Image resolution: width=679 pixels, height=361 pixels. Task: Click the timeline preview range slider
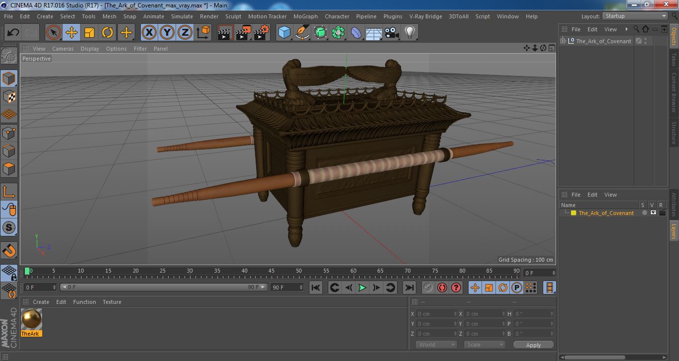coord(164,287)
